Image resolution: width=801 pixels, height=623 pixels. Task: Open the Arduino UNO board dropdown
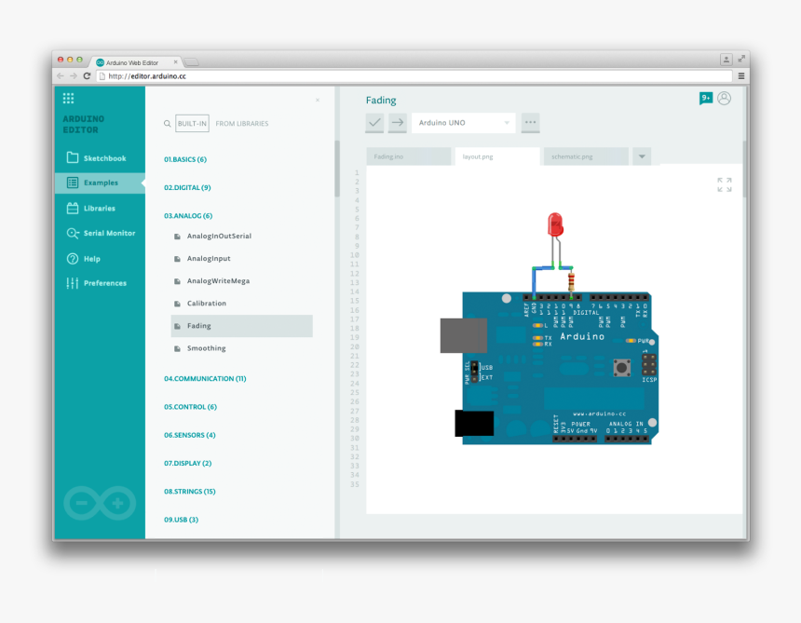pyautogui.click(x=463, y=123)
